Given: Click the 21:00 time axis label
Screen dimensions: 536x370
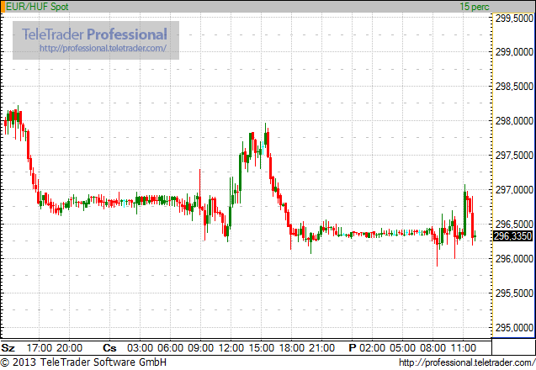Looking at the screenshot, I should pos(321,348).
